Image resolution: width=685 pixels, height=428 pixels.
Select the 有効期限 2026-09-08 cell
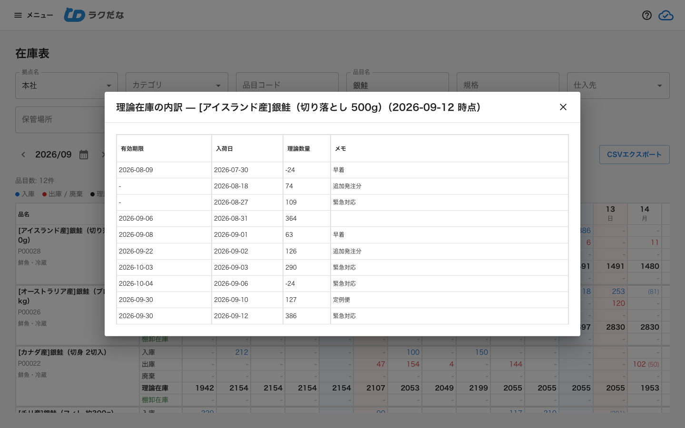pos(164,234)
